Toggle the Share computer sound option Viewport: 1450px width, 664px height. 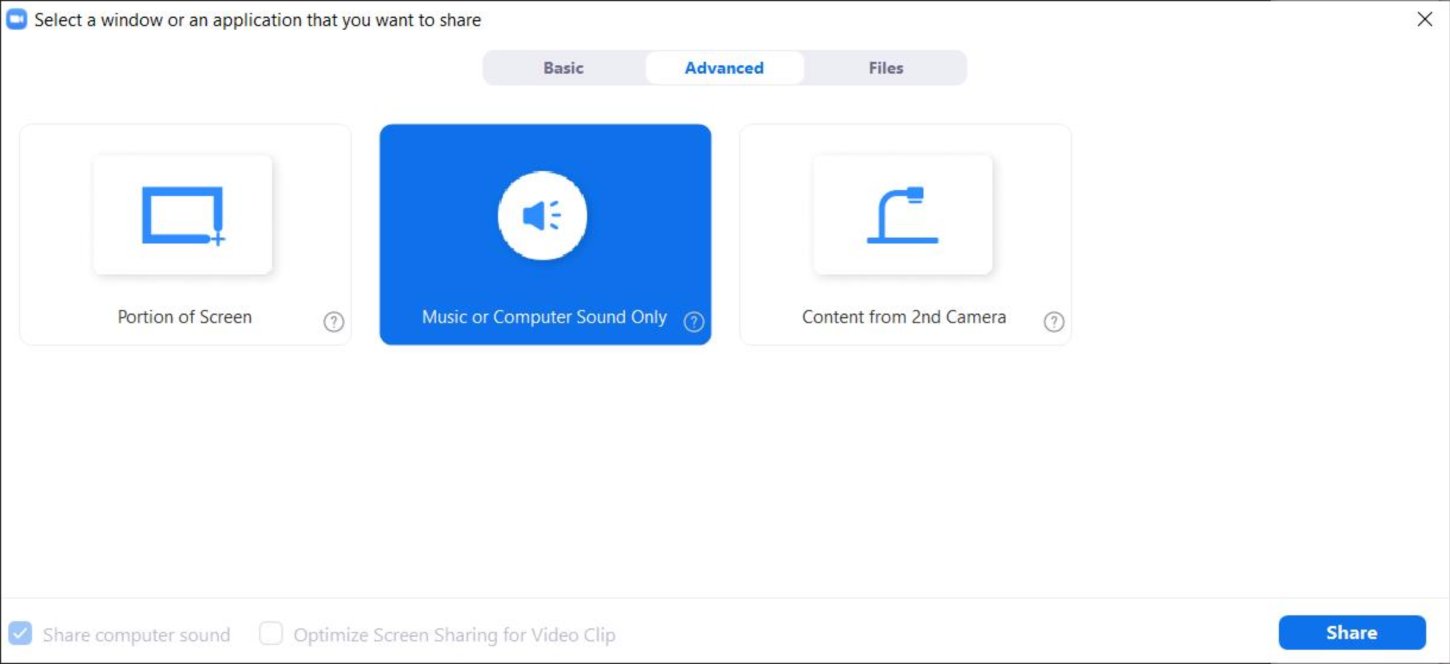pyautogui.click(x=20, y=634)
